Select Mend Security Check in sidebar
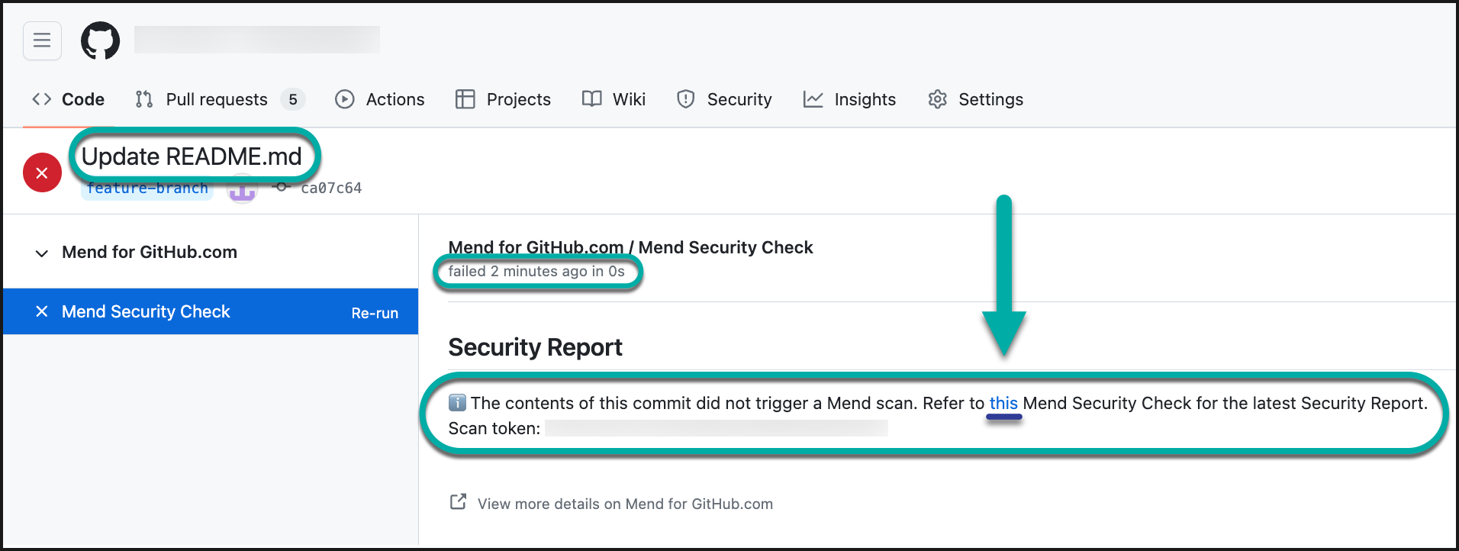This screenshot has height=551, width=1459. [146, 311]
